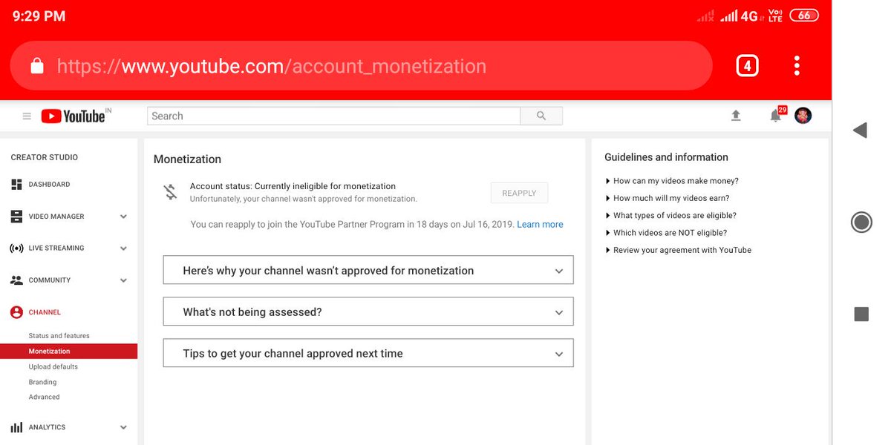Click the Dashboard icon in sidebar

[16, 185]
